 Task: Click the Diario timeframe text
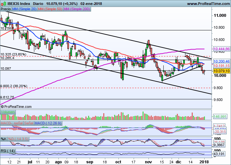pyautogui.click(x=38, y=4)
